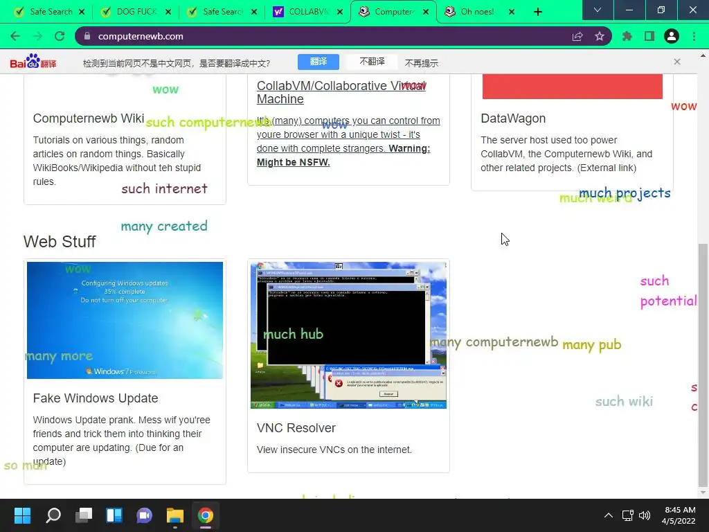Click the address bar URL computernewb.com
Viewport: 709px width, 532px height.
point(141,36)
